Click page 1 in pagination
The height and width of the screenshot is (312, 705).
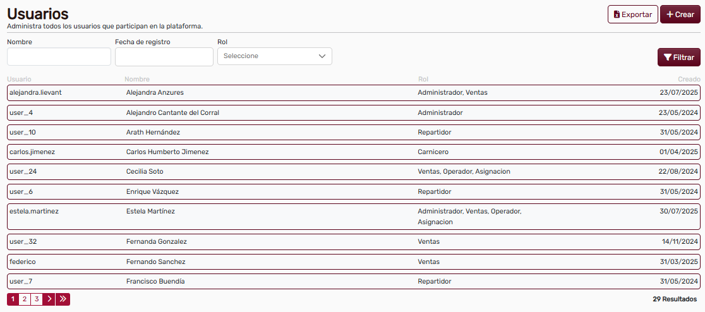[13, 299]
